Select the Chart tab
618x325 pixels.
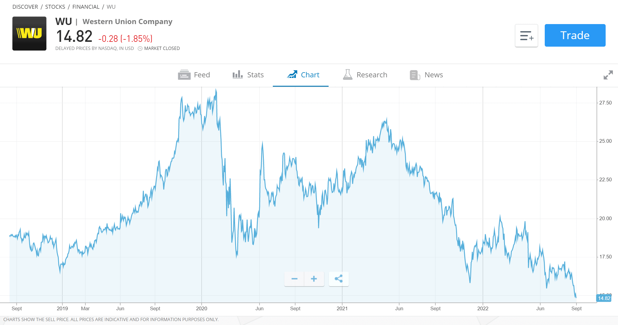(x=303, y=75)
